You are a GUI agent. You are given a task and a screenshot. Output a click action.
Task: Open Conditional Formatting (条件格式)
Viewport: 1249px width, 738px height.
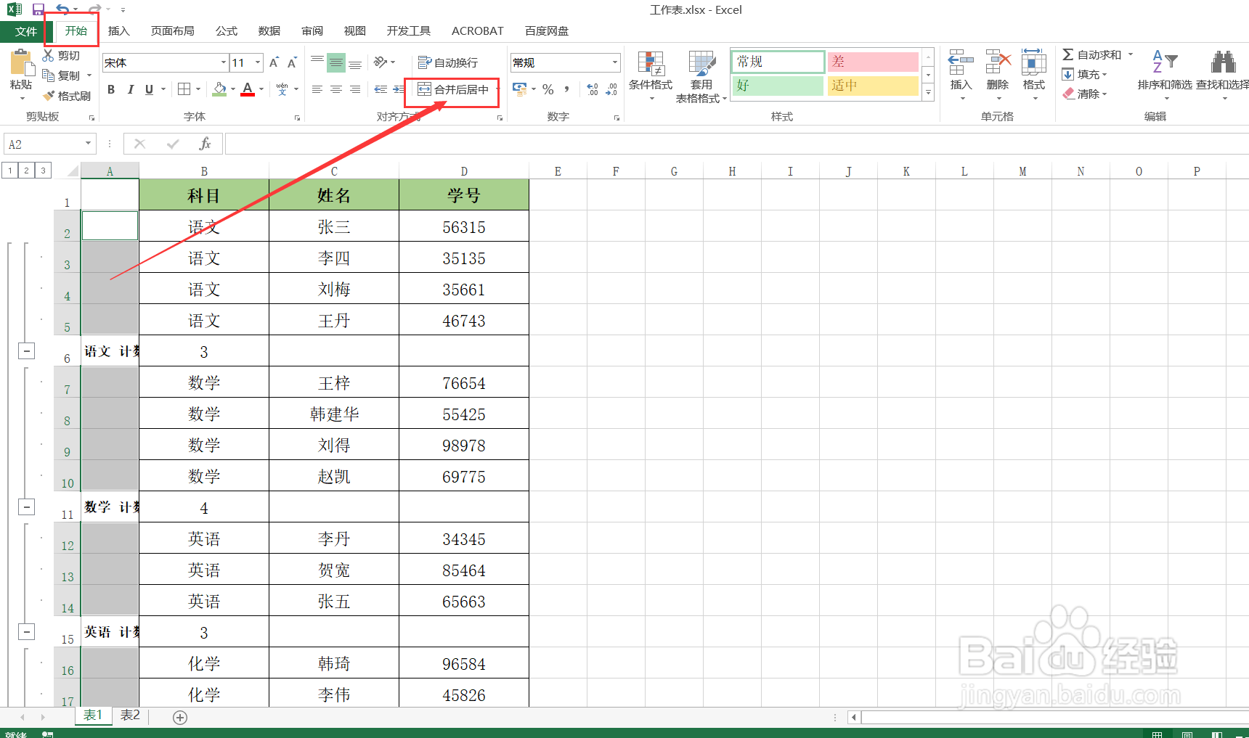[x=651, y=75]
